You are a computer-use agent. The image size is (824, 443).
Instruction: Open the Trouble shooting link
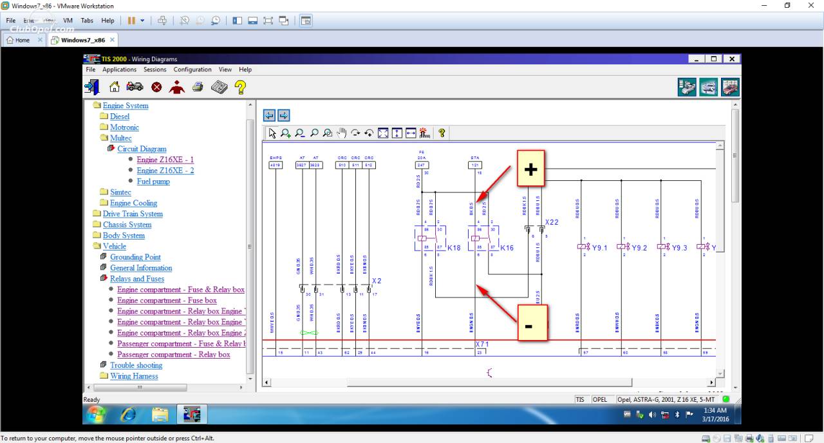[x=136, y=365]
